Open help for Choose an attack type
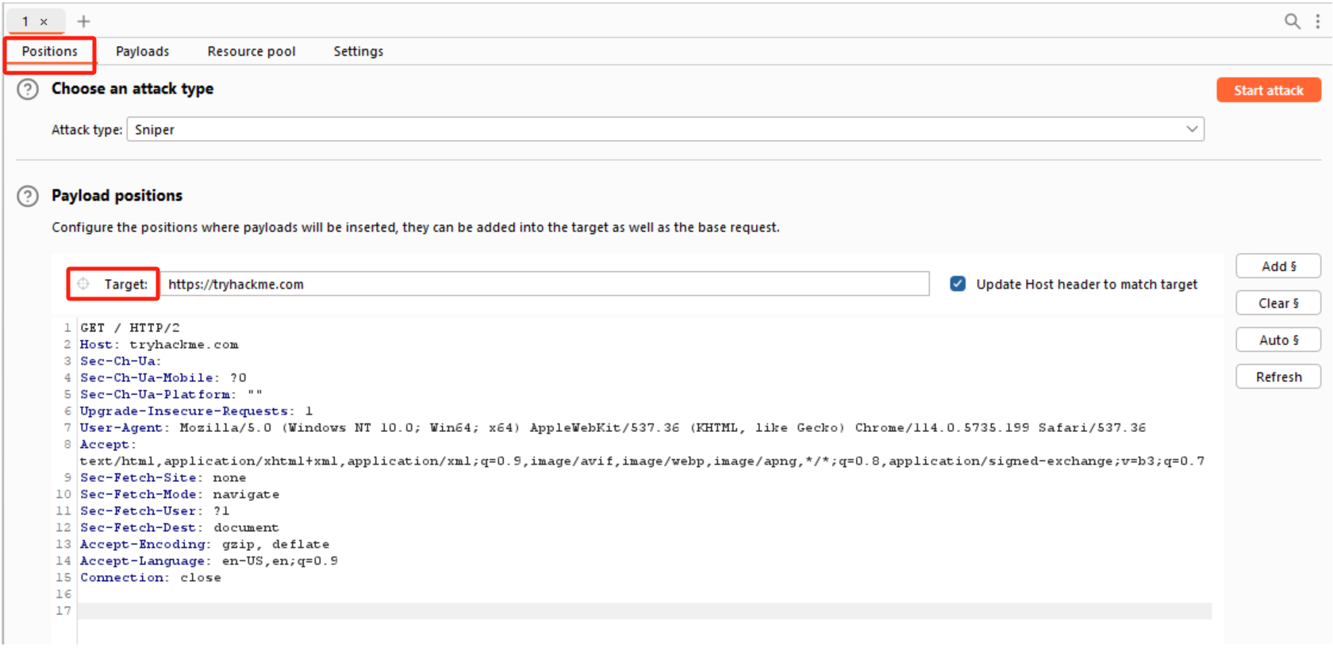1333x650 pixels. click(x=28, y=89)
